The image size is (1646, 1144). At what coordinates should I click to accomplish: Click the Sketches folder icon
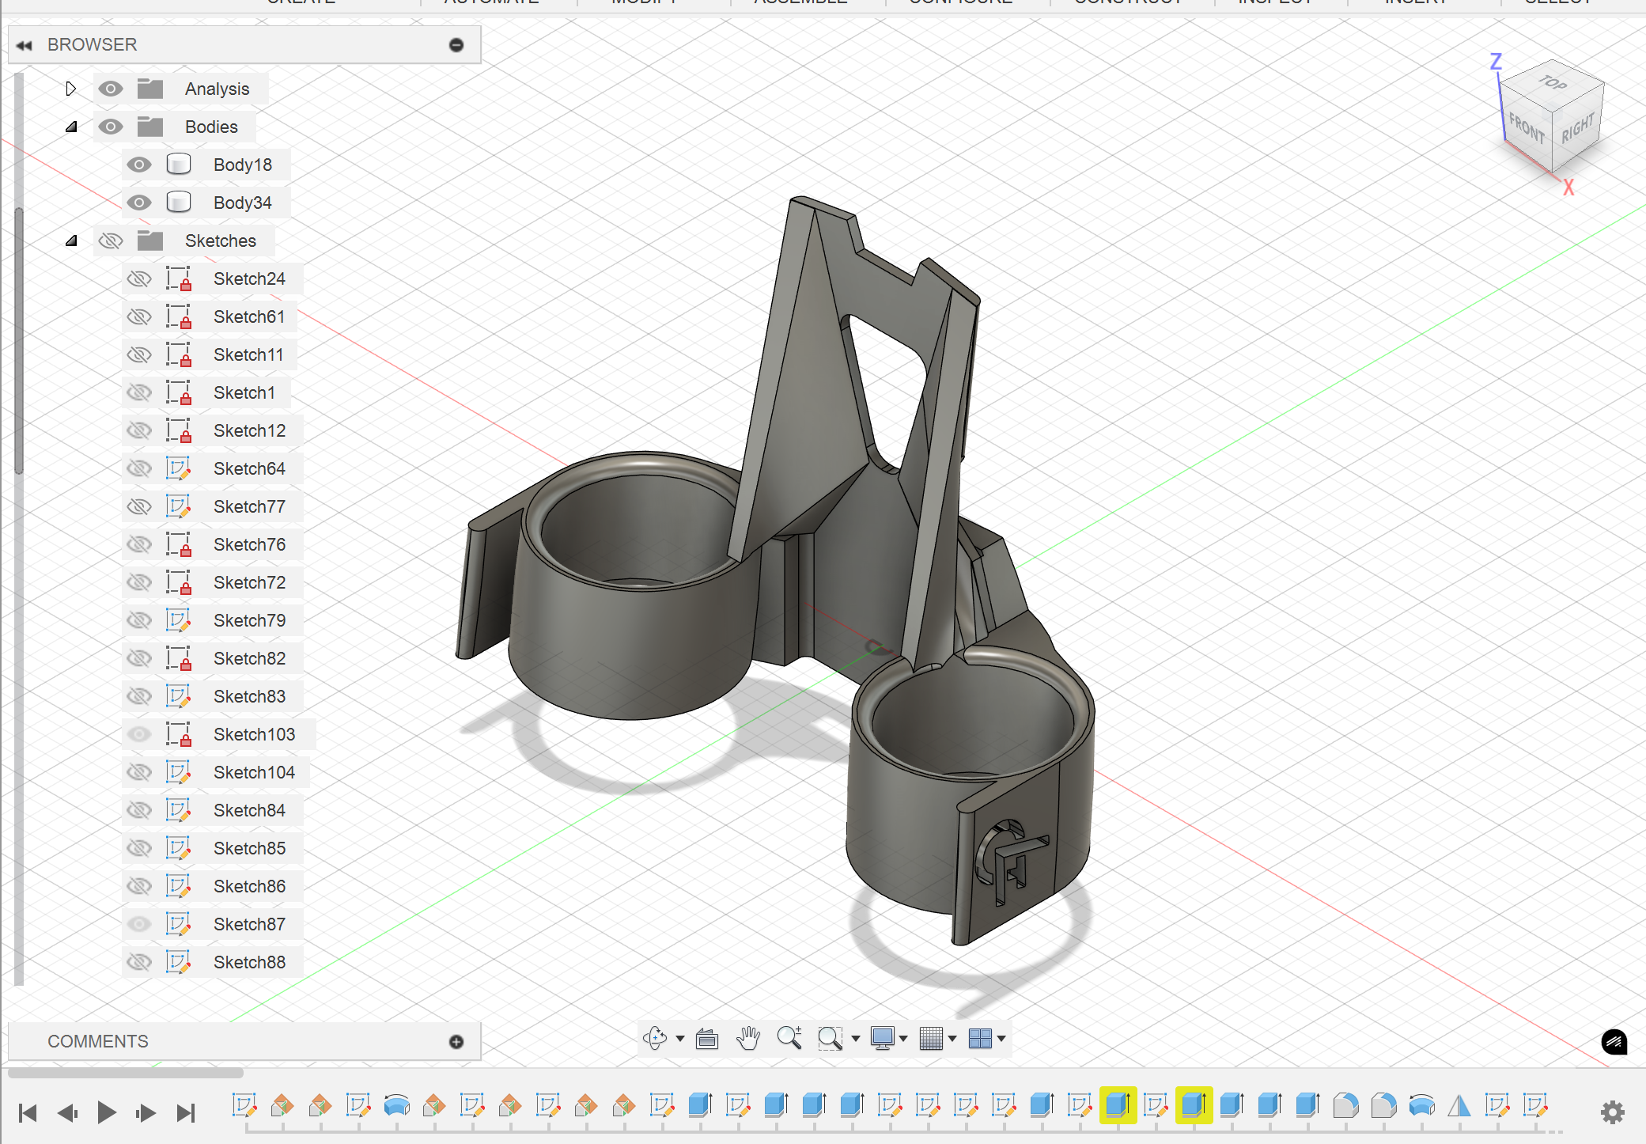point(149,241)
